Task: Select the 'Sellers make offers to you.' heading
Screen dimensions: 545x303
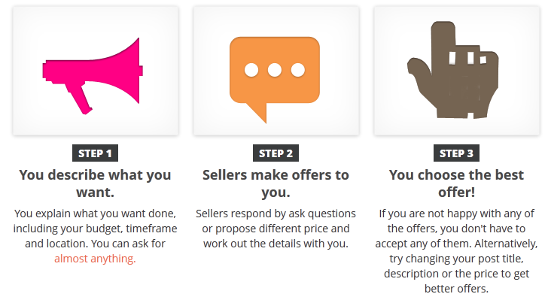Action: [276, 183]
